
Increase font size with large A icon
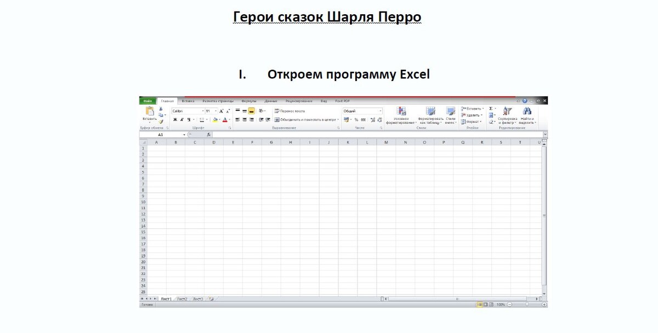221,111
